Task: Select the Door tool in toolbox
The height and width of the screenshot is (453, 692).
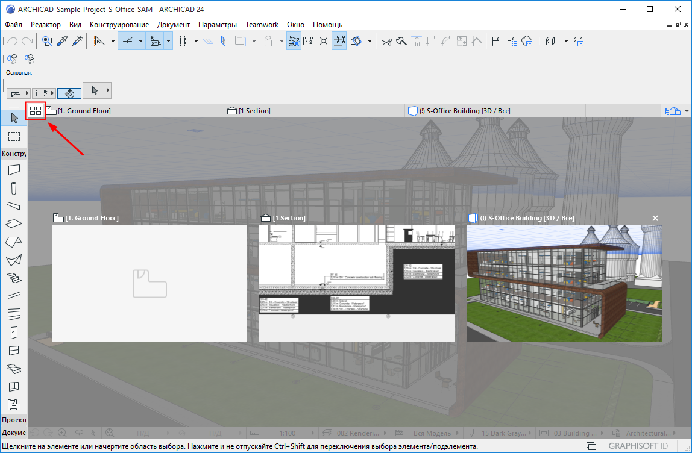Action: click(14, 332)
